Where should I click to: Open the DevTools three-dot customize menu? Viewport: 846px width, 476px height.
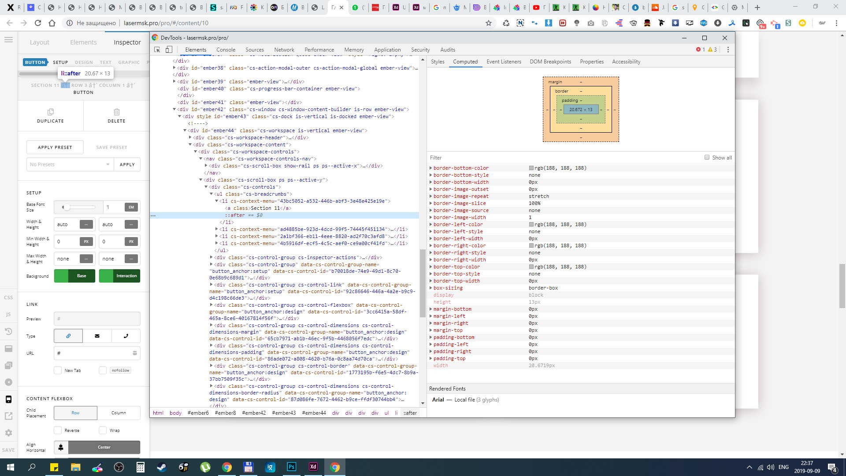coord(728,50)
